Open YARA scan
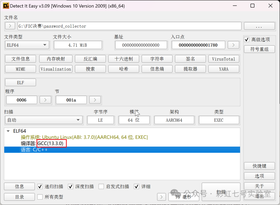This screenshot has width=280, height=205. tap(223, 69)
